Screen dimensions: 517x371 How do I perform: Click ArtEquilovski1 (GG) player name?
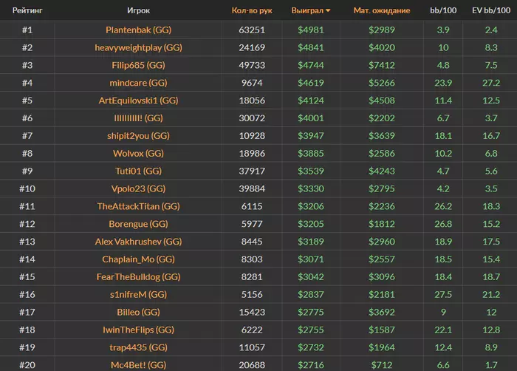pos(139,101)
